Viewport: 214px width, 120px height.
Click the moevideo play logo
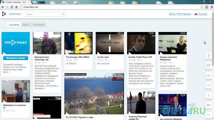(x=4, y=14)
